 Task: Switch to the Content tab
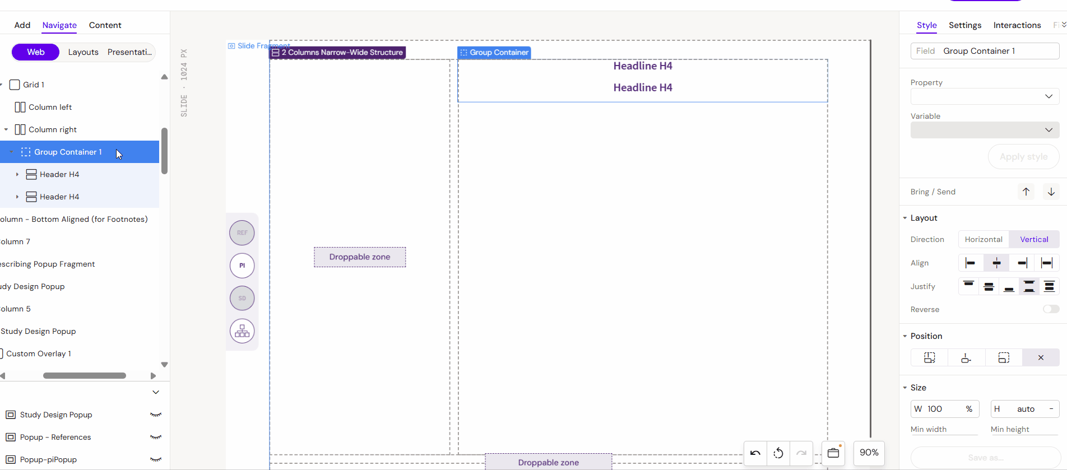pos(105,25)
